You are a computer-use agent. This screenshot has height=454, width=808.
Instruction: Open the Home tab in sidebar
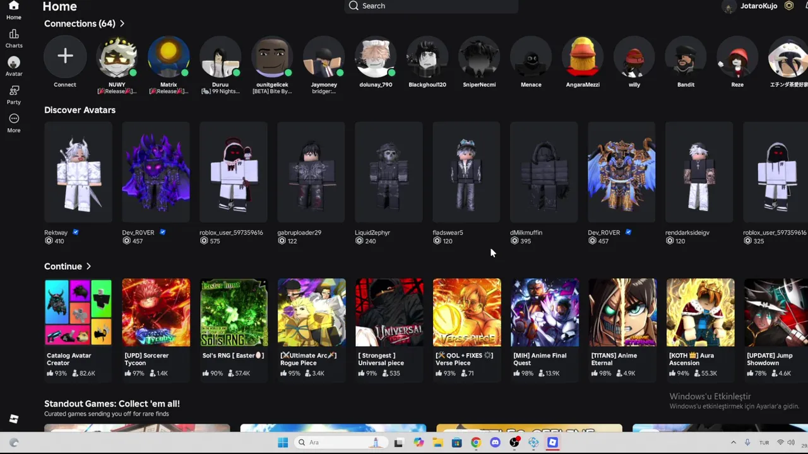point(14,11)
